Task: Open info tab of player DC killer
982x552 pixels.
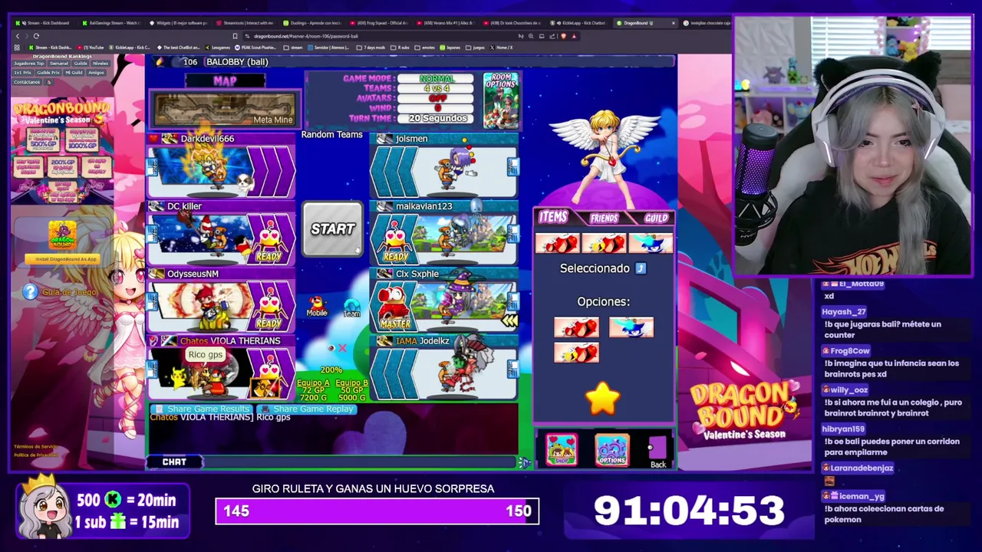Action: click(x=150, y=234)
